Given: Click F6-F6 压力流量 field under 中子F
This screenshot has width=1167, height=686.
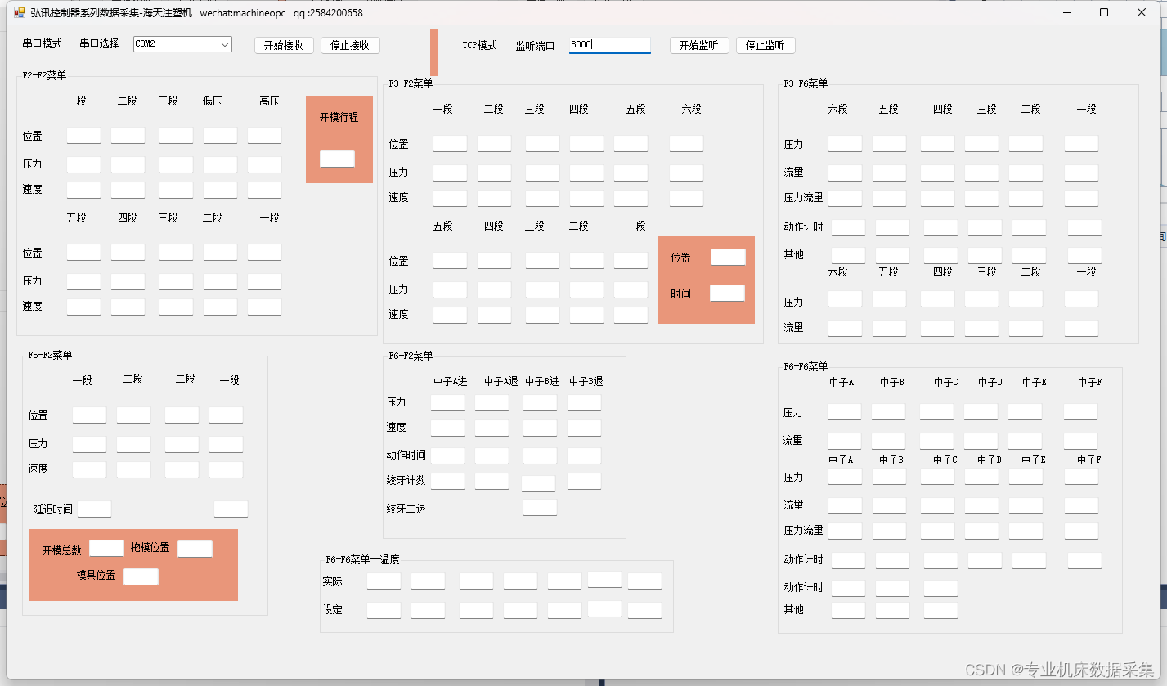Looking at the screenshot, I should [x=1081, y=531].
